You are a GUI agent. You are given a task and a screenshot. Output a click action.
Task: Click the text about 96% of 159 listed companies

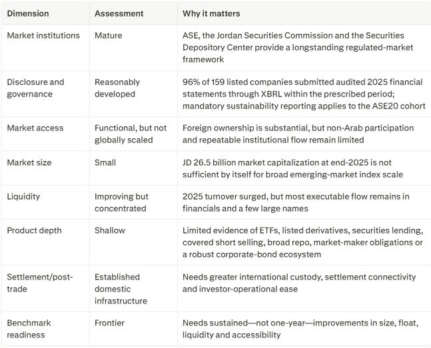click(304, 94)
